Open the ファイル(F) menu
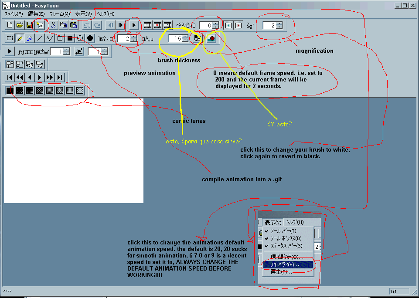This screenshot has height=298, width=419. click(14, 14)
